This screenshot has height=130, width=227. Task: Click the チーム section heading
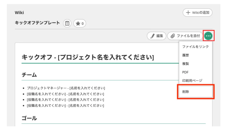tap(29, 75)
